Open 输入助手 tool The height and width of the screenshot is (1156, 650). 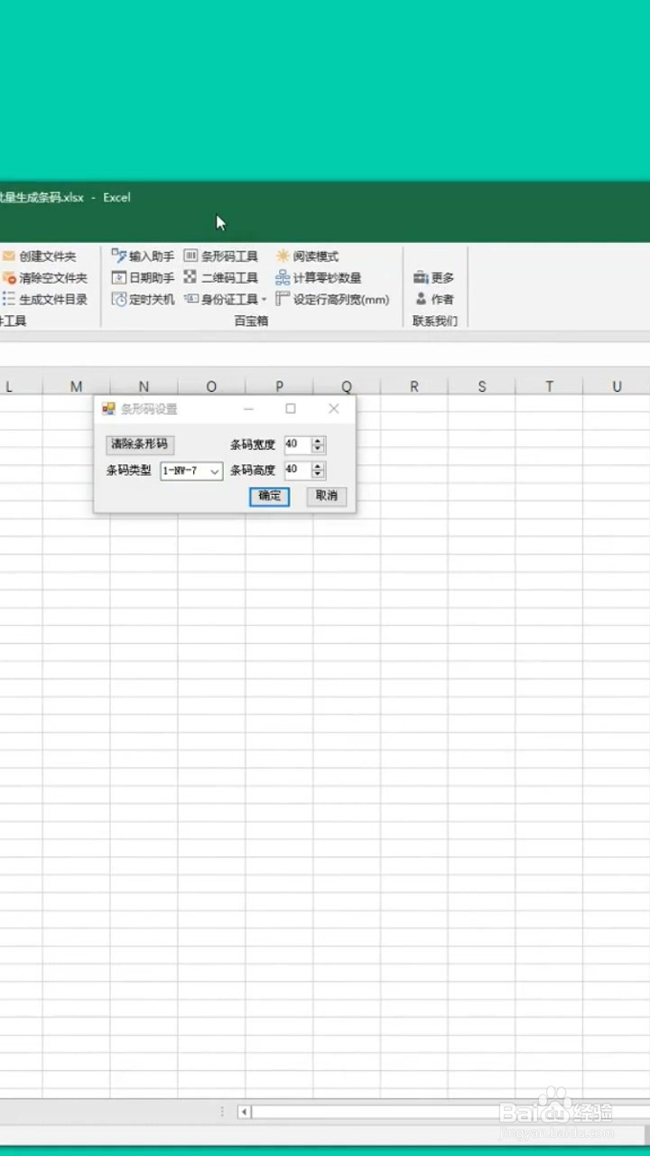tap(143, 256)
